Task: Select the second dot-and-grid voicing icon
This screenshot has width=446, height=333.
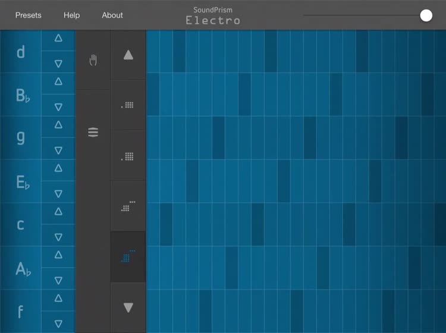Action: click(127, 156)
